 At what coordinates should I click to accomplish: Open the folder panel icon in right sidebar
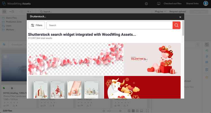tap(207, 77)
